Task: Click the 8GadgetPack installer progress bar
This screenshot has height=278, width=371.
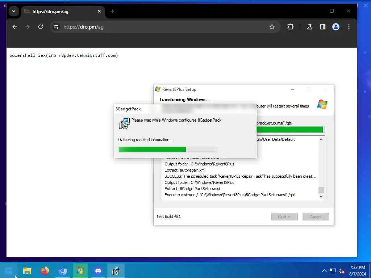Action: [168, 149]
